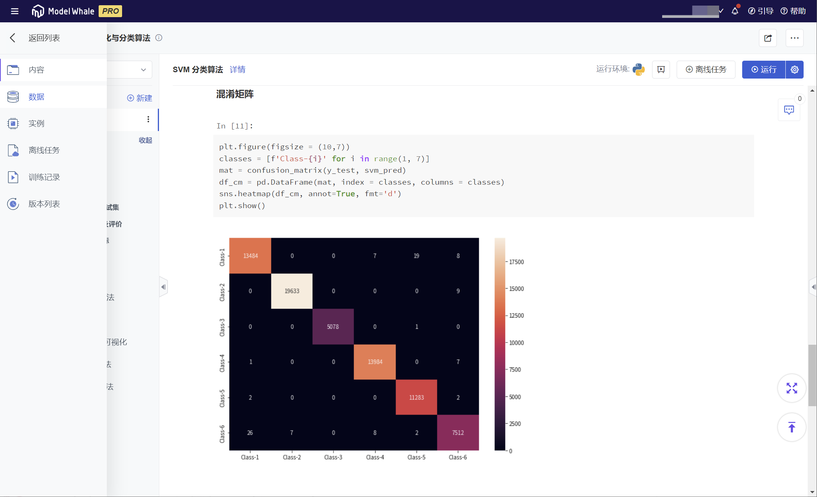
Task: Expand the right panel arrow handle
Action: point(813,287)
